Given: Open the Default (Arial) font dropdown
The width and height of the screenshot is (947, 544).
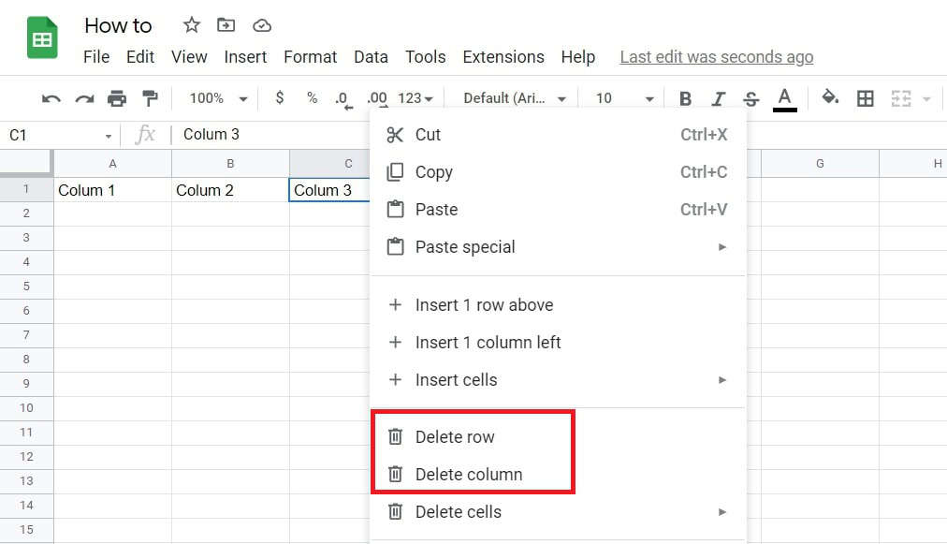Looking at the screenshot, I should [515, 98].
